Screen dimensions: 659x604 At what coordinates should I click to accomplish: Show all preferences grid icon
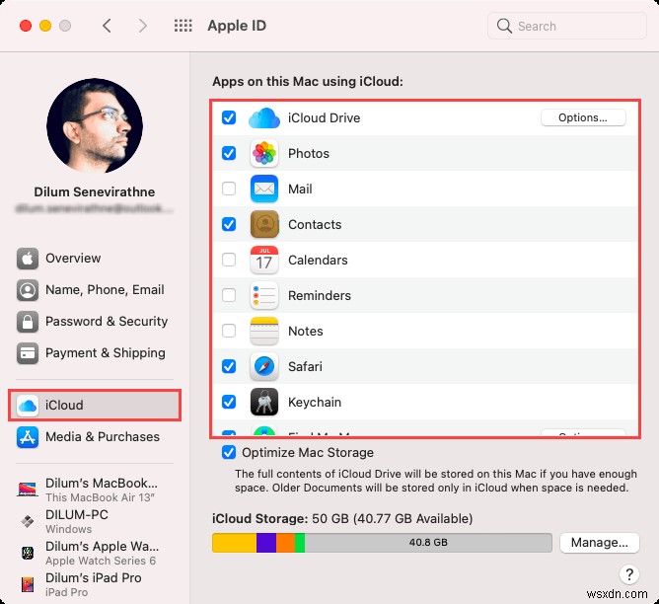[x=183, y=26]
